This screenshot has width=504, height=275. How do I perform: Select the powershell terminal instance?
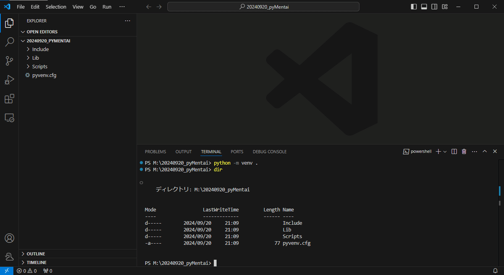417,151
